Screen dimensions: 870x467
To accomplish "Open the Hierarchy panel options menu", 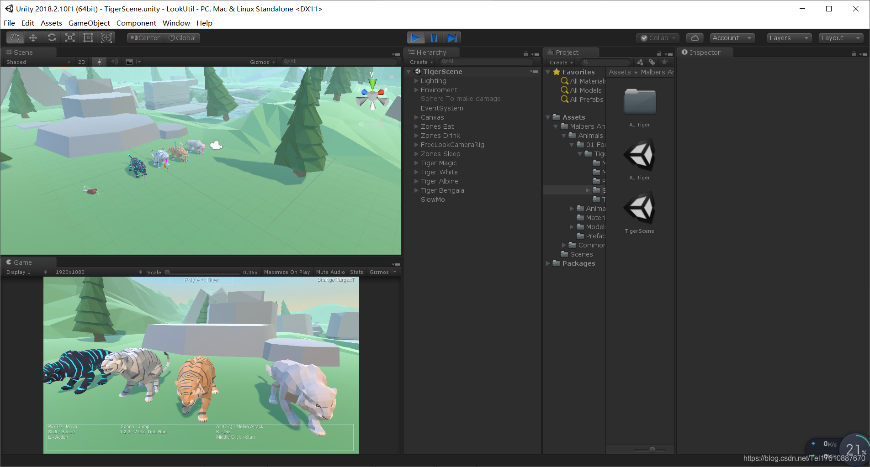I will 535,54.
